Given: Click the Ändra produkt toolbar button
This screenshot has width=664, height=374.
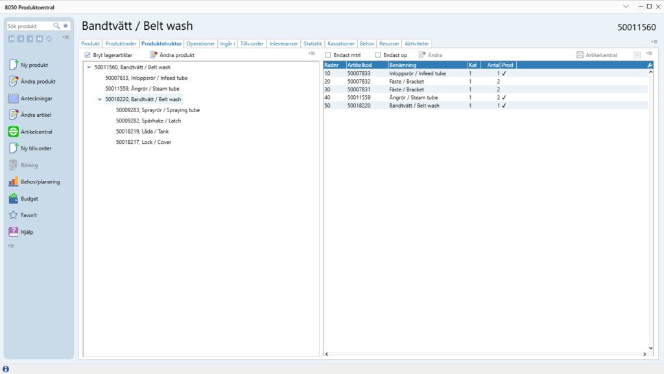Looking at the screenshot, I should (172, 55).
